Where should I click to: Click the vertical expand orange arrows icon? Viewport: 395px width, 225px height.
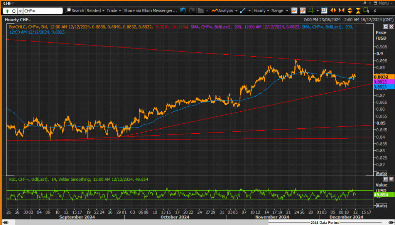[x=350, y=10]
